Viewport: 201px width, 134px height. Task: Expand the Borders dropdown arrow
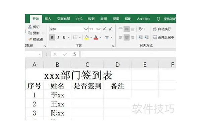pyautogui.click(x=80, y=38)
